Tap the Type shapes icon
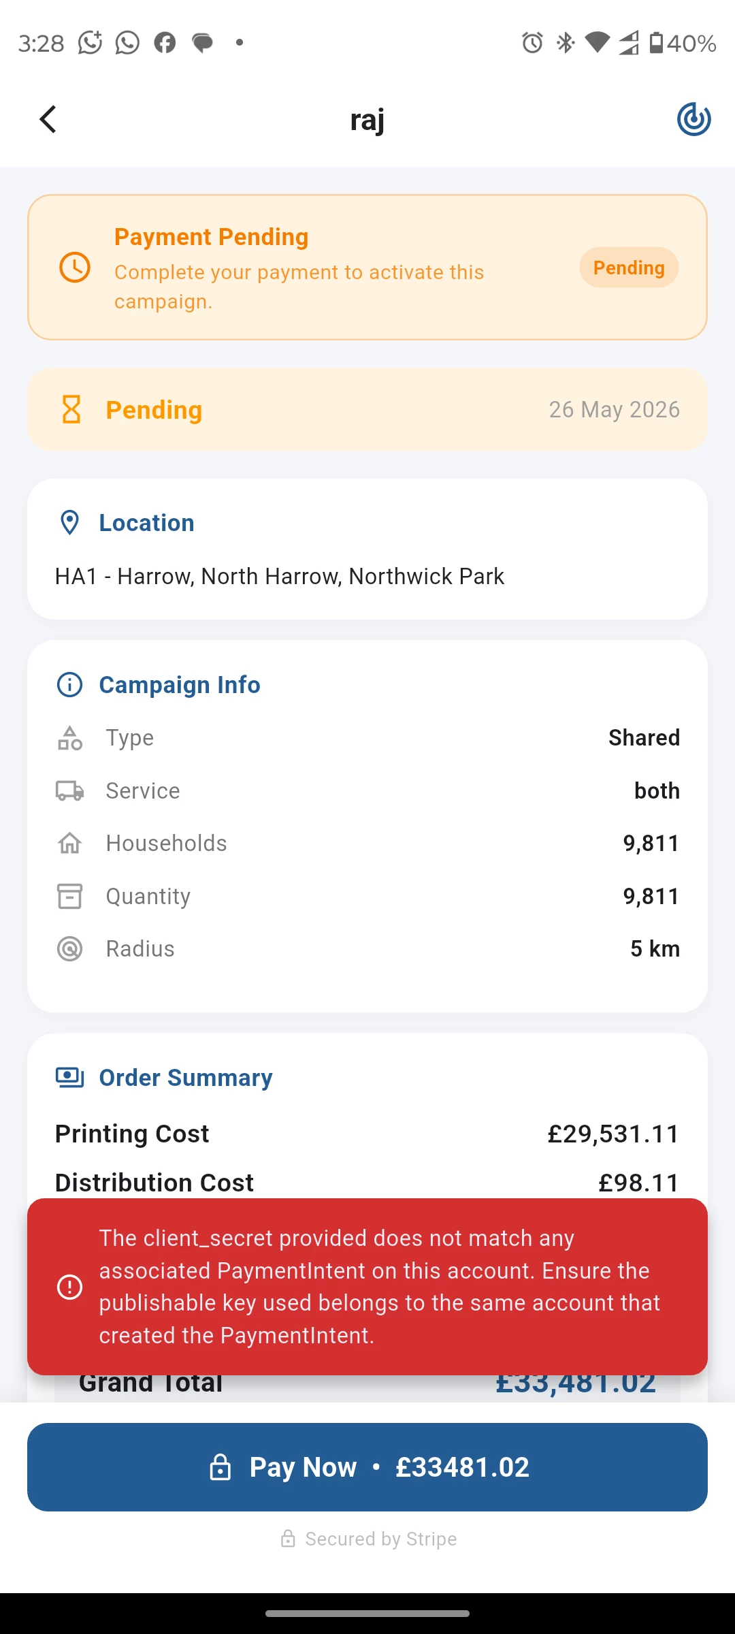The height and width of the screenshot is (1634, 735). click(x=69, y=738)
